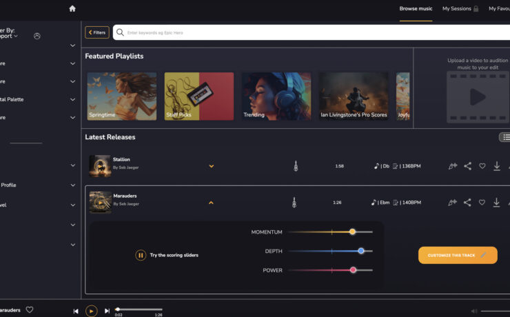Viewport: 510px width, 317px height.
Task: Click By Seb Jaeger under Marauders
Action: pos(126,204)
